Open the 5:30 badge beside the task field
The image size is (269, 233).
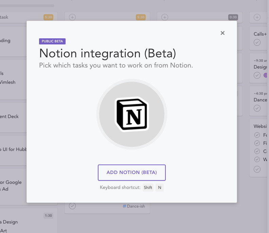[48, 17]
